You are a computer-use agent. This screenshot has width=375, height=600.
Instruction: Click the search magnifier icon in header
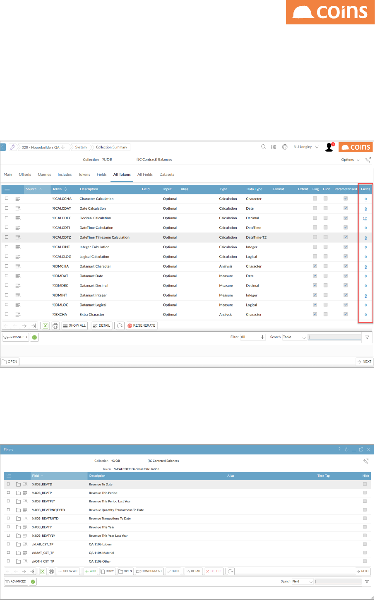263,147
